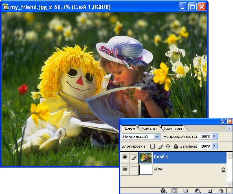Select the Слой 1 thumbnail
Viewport: 233px width, 194px height.
(x=146, y=157)
